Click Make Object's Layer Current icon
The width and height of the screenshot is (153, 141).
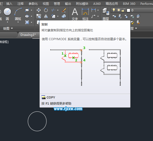point(138,16)
